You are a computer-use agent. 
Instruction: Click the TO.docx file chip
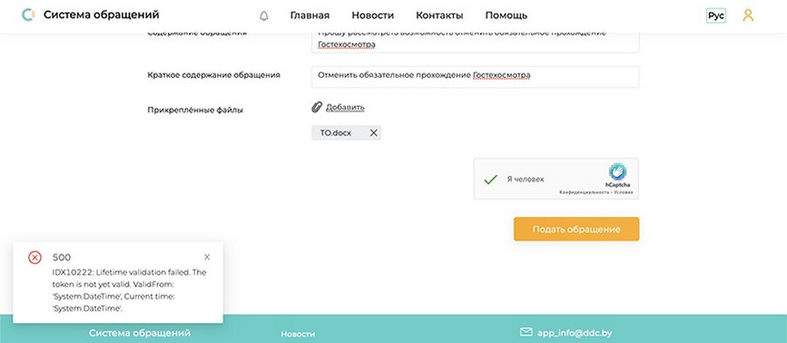346,133
